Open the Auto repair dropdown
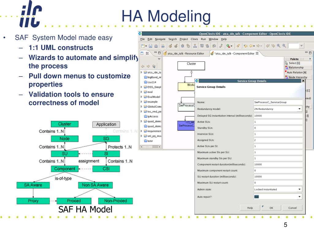This screenshot has height=235, width=314. pos(299,197)
